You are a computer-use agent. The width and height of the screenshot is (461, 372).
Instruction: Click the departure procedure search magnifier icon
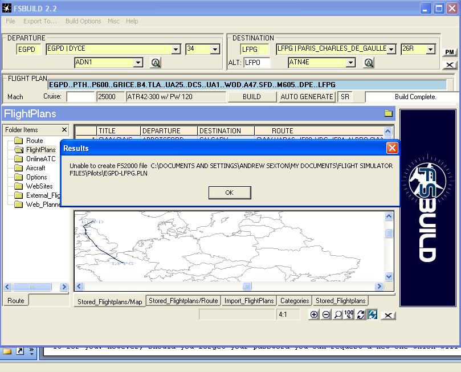click(156, 63)
